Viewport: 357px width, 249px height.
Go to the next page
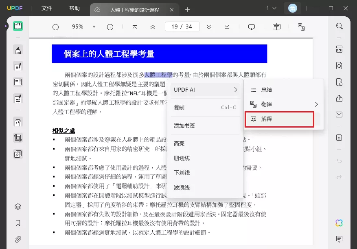209,27
